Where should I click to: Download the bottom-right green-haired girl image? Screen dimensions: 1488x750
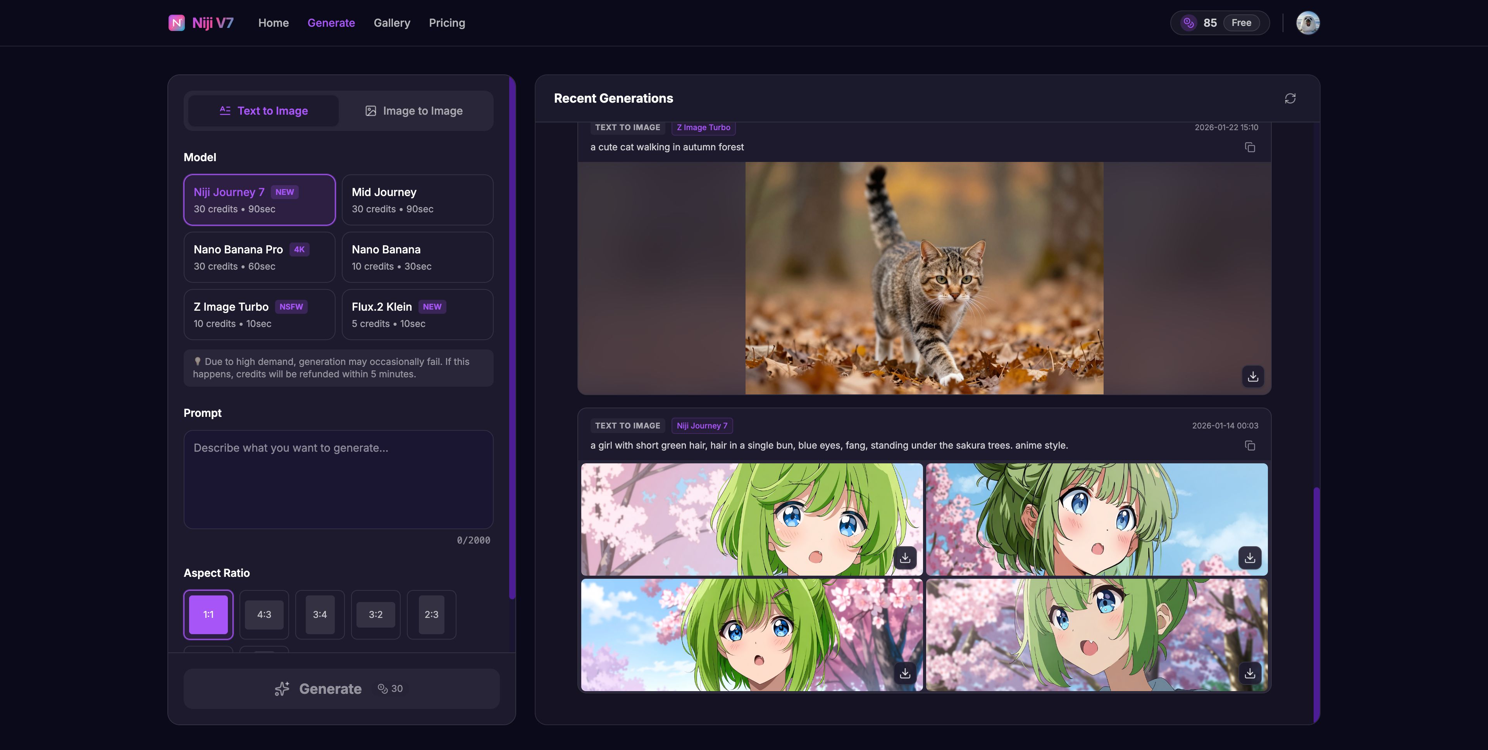[x=1250, y=673]
